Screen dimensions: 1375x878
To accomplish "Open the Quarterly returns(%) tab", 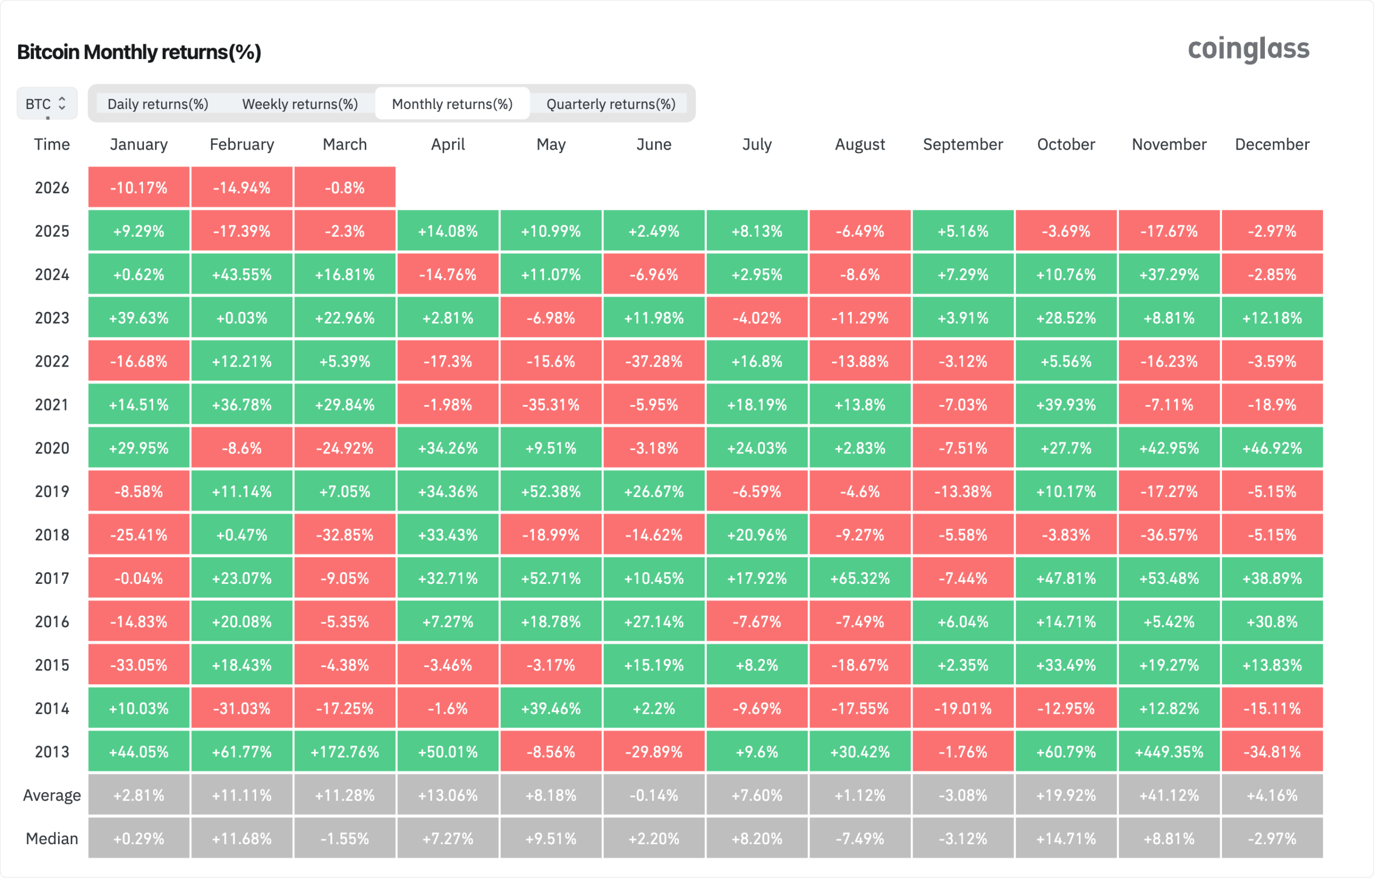I will point(610,104).
